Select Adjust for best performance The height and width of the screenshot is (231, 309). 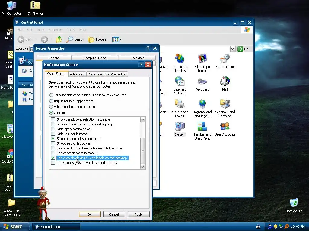coord(51,107)
